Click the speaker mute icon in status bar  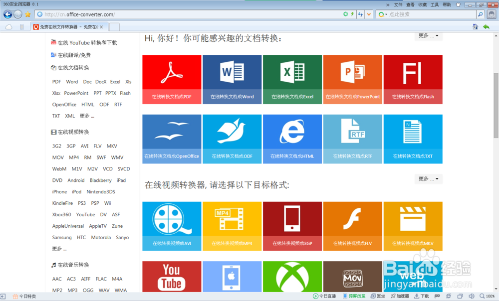[472, 296]
